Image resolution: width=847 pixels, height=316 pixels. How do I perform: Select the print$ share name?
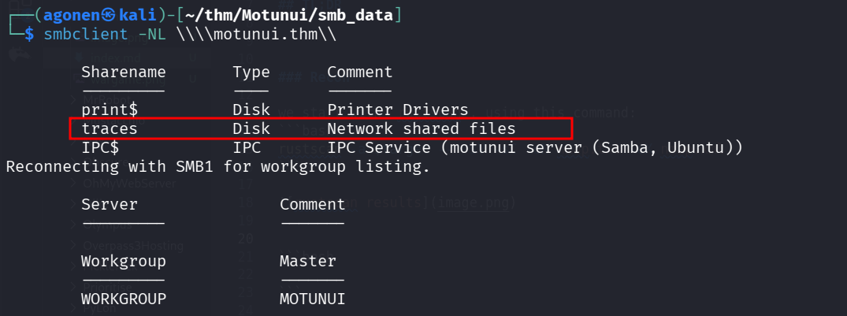click(110, 110)
